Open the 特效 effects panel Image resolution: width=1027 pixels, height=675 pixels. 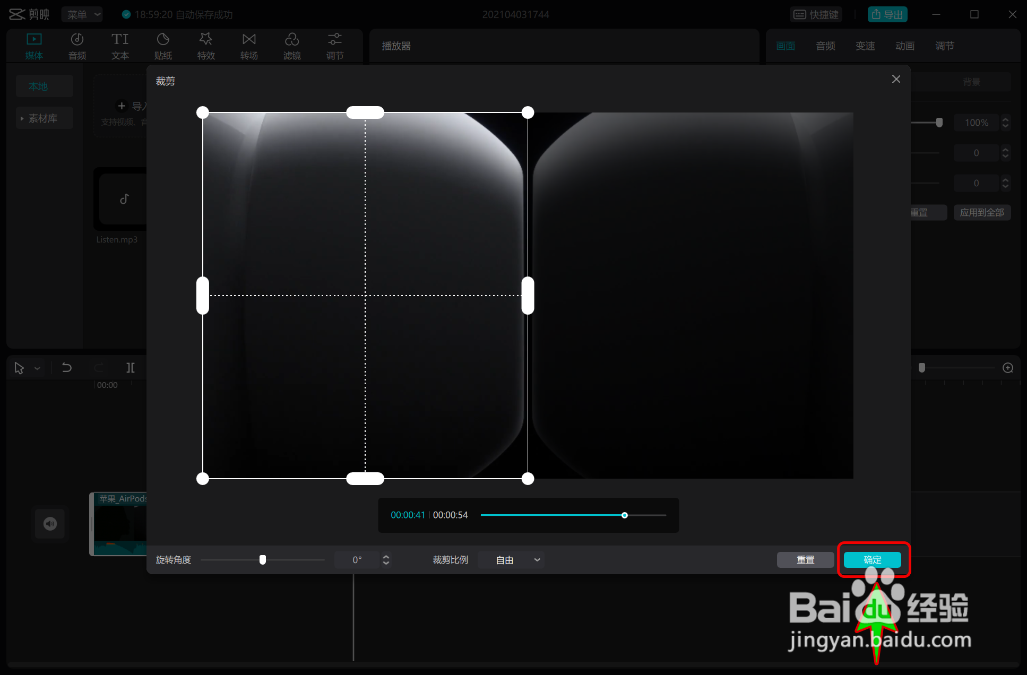pyautogui.click(x=206, y=46)
